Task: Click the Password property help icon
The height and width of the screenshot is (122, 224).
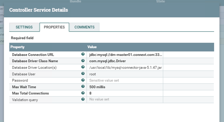Action: click(x=83, y=80)
